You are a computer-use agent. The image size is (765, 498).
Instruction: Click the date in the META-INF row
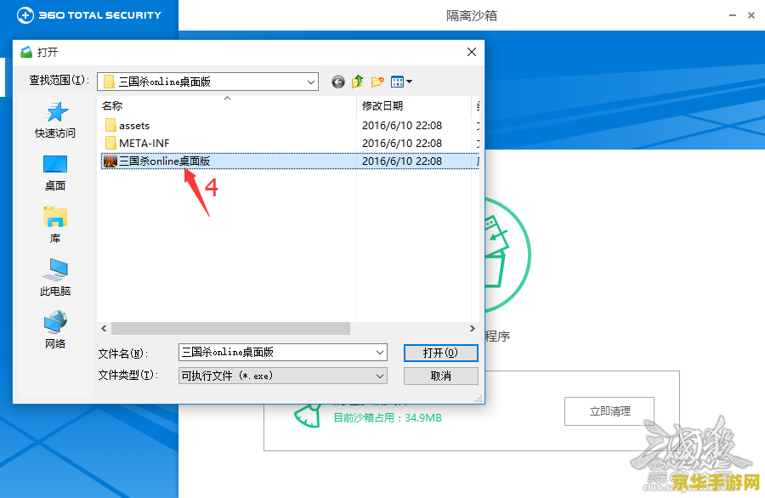(402, 144)
